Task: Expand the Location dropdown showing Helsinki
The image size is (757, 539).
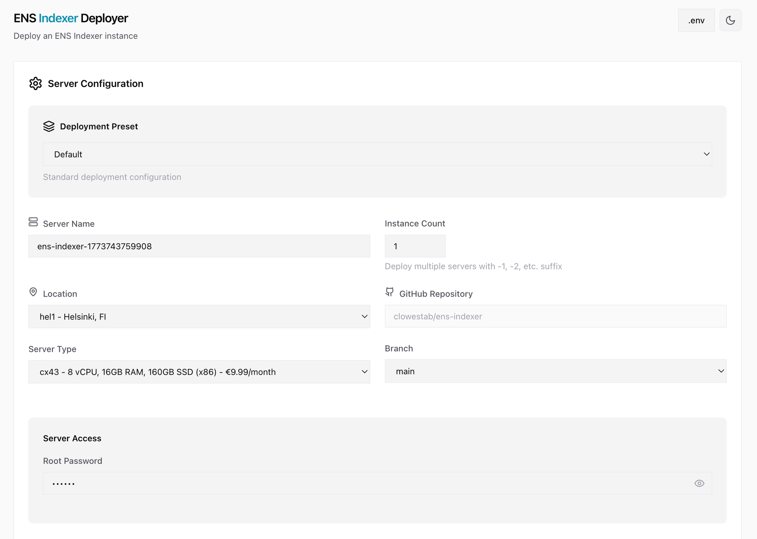Action: (199, 316)
